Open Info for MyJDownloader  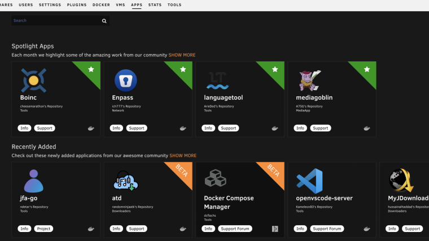click(x=392, y=229)
